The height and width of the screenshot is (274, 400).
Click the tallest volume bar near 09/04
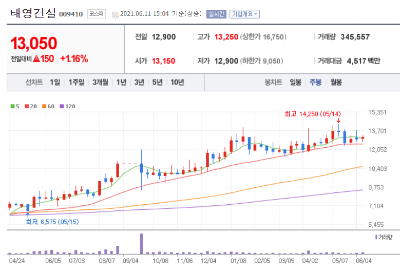[x=141, y=244]
